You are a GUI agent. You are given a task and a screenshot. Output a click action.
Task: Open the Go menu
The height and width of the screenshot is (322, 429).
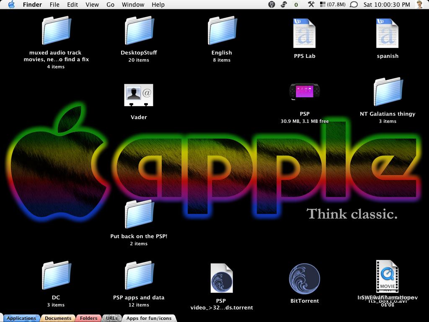coord(110,5)
